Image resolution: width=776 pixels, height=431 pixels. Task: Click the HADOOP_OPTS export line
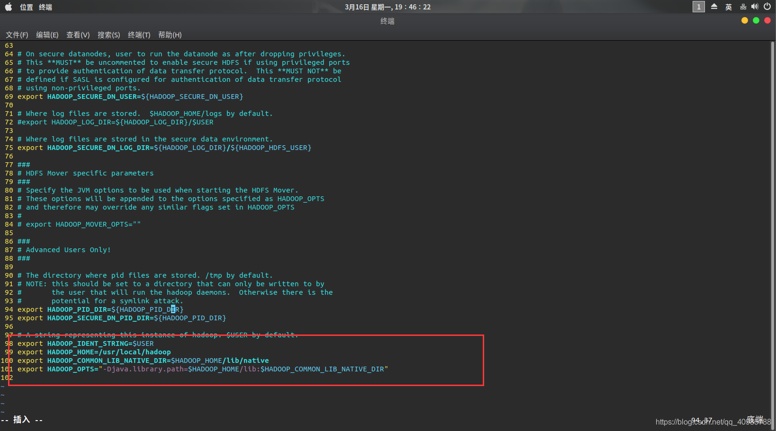(203, 369)
